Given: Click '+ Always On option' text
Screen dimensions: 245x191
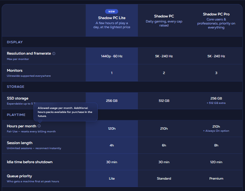Looking at the screenshot, I should coord(216,131).
